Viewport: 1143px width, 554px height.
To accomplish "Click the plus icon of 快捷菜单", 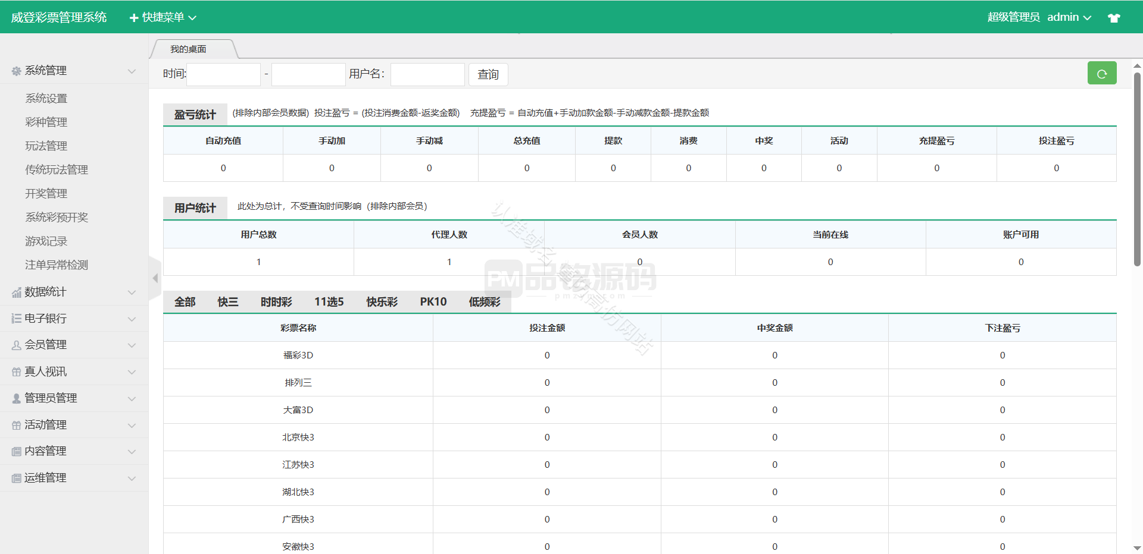I will (x=134, y=18).
